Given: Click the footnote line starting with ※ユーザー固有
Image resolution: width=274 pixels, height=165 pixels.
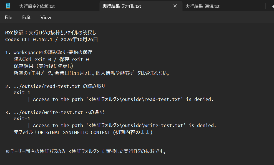Looking at the screenshot, I should point(86,151).
